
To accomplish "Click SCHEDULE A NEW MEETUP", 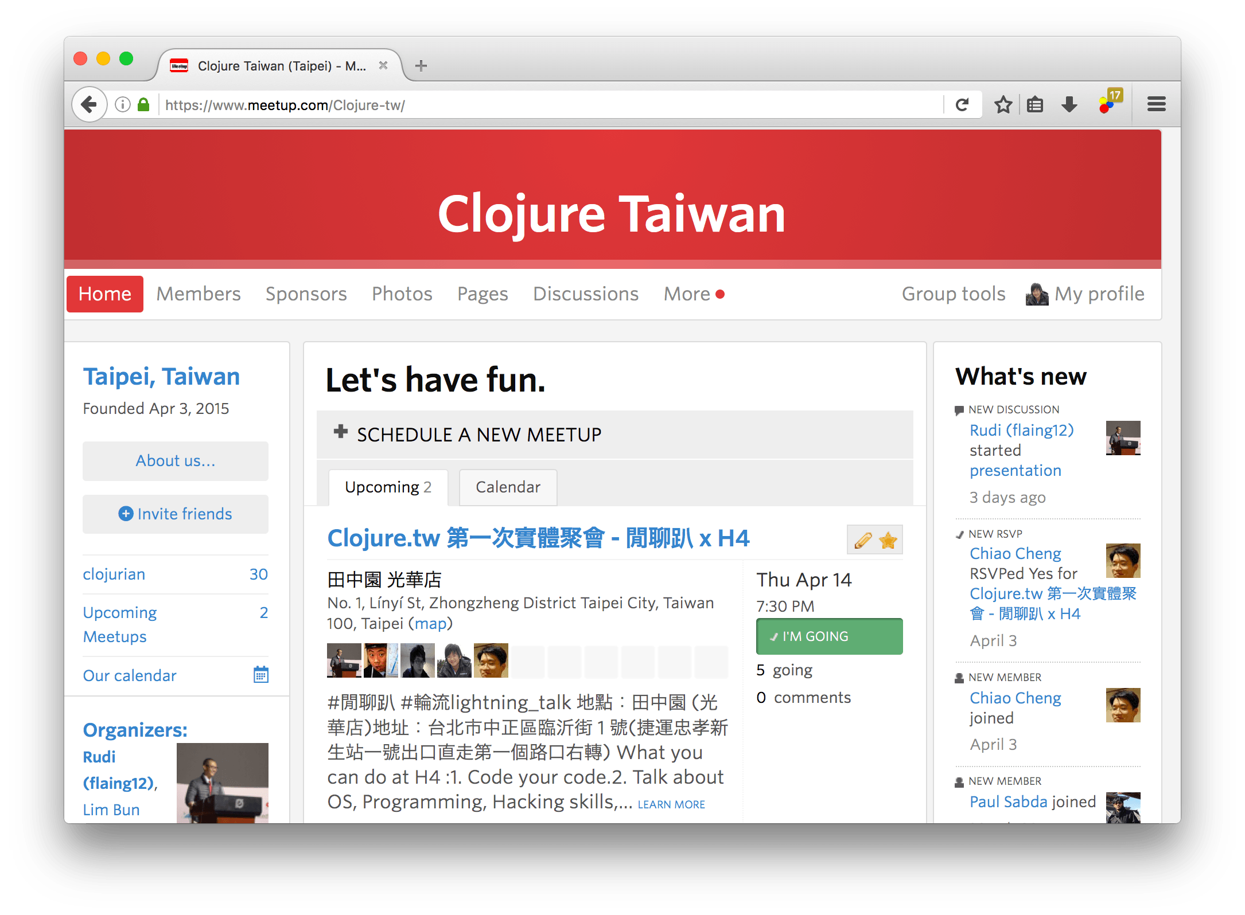I will [x=479, y=435].
